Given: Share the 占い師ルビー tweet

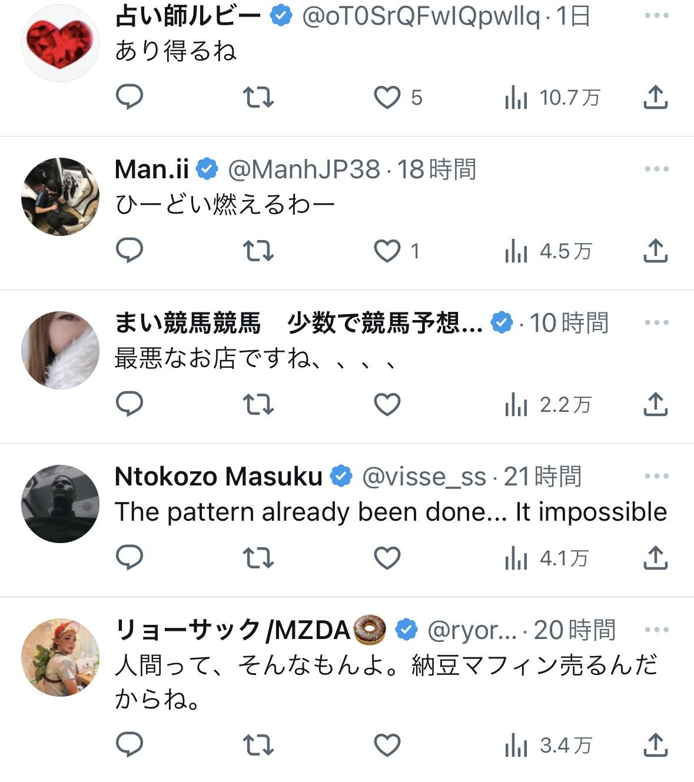Looking at the screenshot, I should [655, 97].
